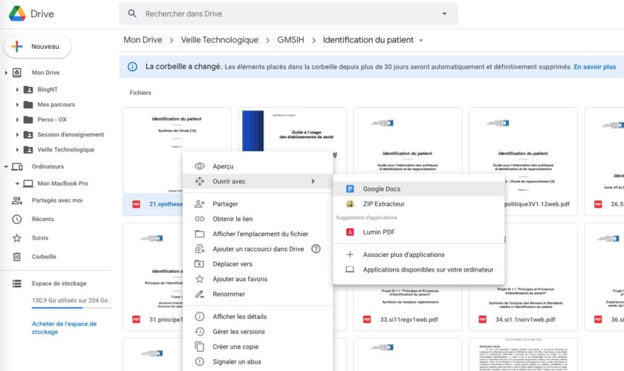Click the Nouveau button
This screenshot has height=371, width=624.
[x=37, y=47]
